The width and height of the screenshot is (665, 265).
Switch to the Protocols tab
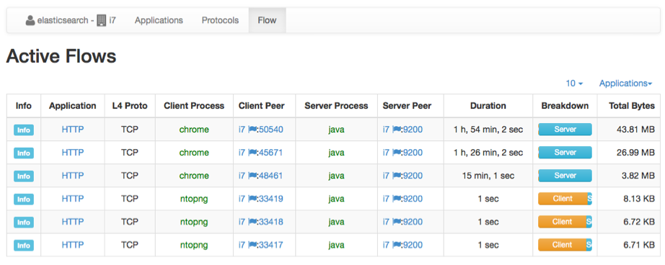point(220,20)
